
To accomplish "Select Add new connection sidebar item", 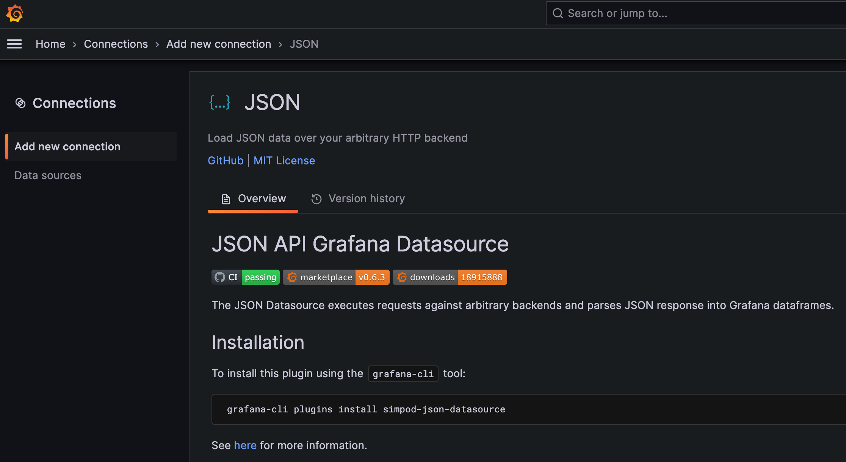I will (67, 147).
